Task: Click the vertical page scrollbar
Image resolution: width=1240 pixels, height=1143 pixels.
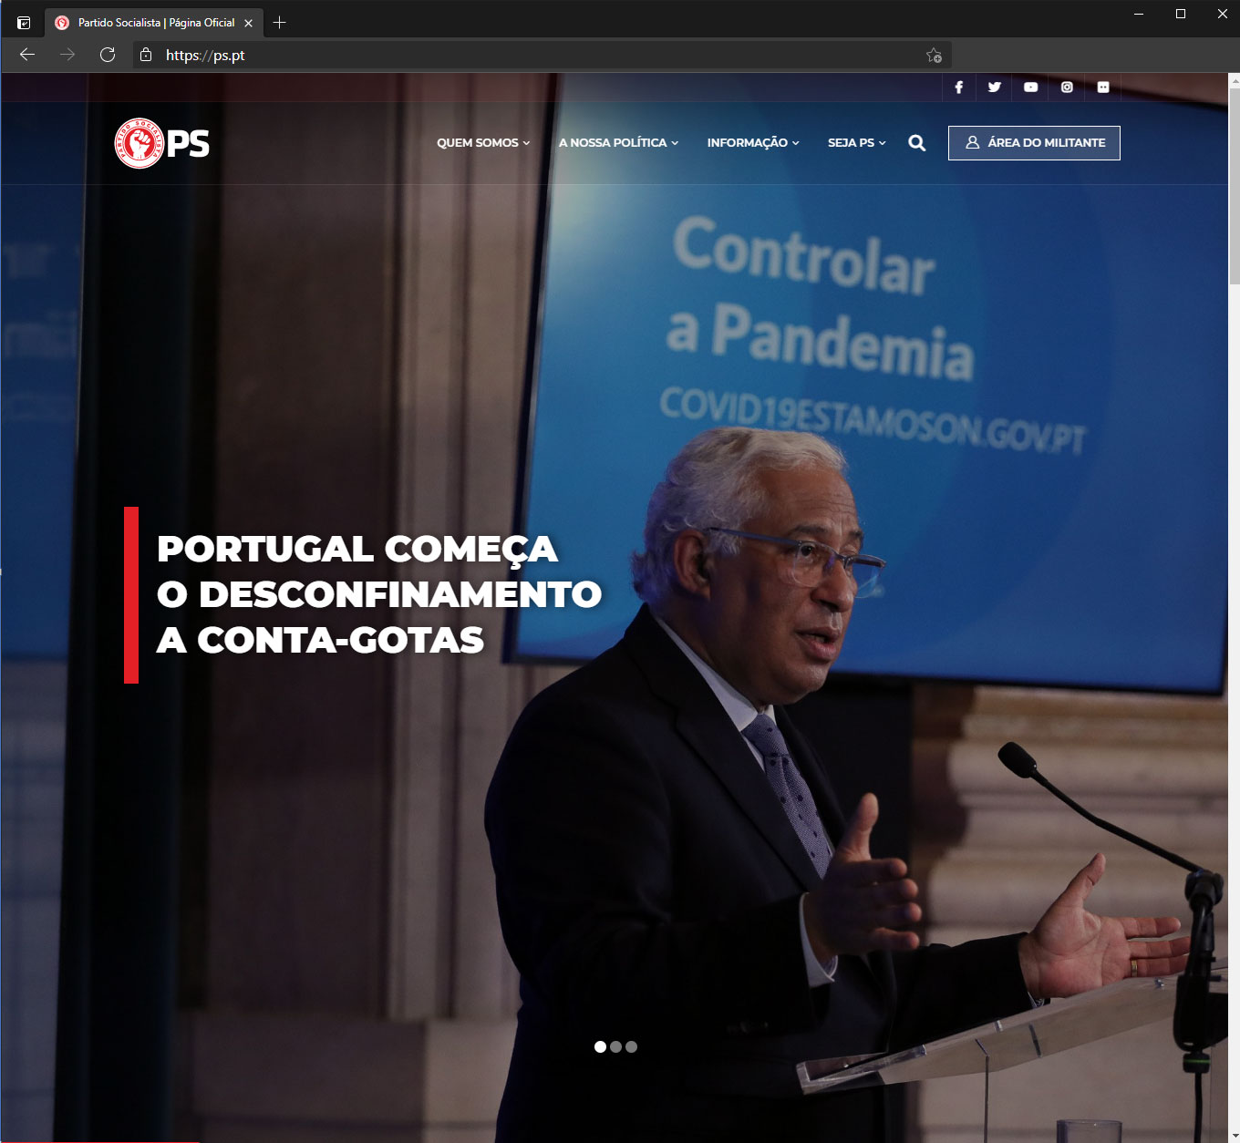Action: (1235, 185)
